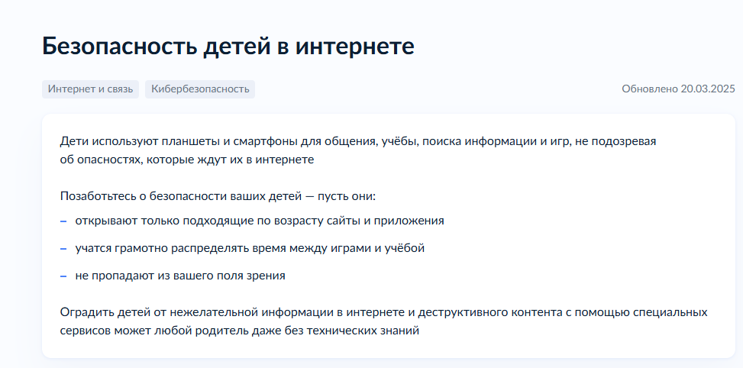Click the line "сервисов может любой родитель"
Screen dimensions: 743x368
click(x=240, y=331)
